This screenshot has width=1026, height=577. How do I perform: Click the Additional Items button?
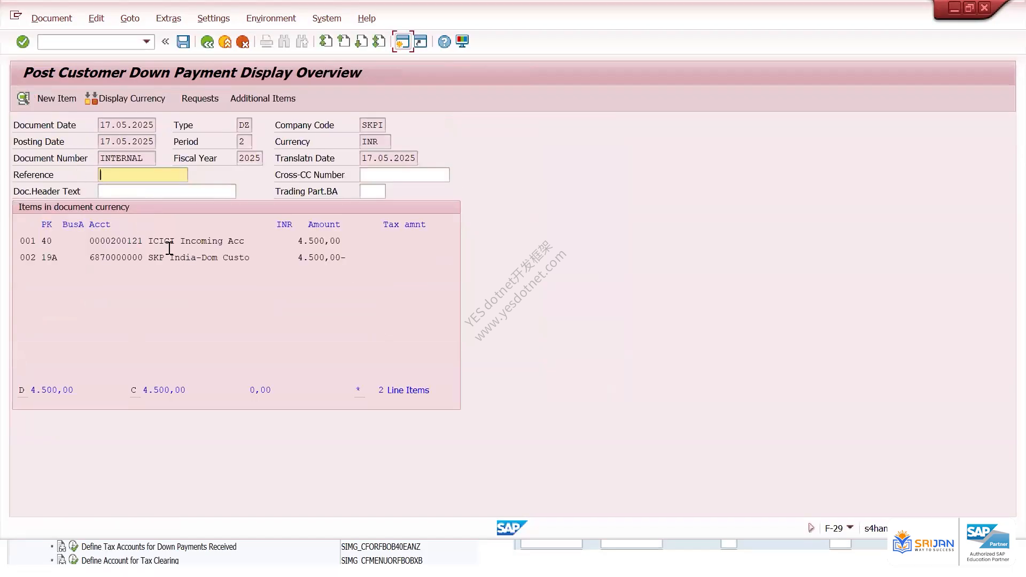click(x=263, y=98)
